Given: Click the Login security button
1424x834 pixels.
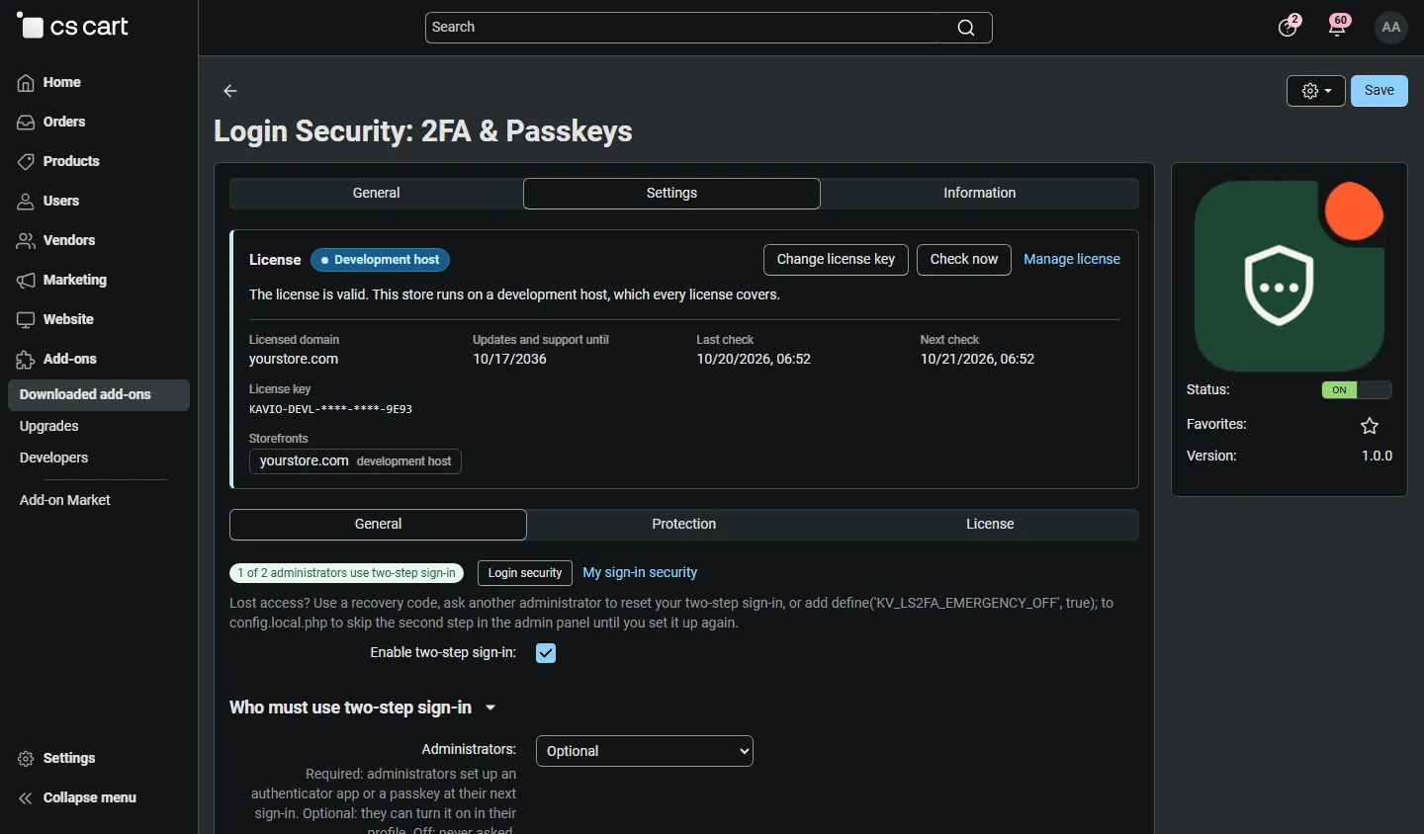Looking at the screenshot, I should click(x=525, y=573).
